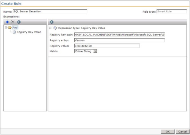This screenshot has height=135, width=190.
Task: Click the blue plus add expression icon
Action: tap(7, 22)
